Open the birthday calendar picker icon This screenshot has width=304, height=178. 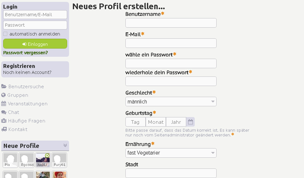click(190, 122)
